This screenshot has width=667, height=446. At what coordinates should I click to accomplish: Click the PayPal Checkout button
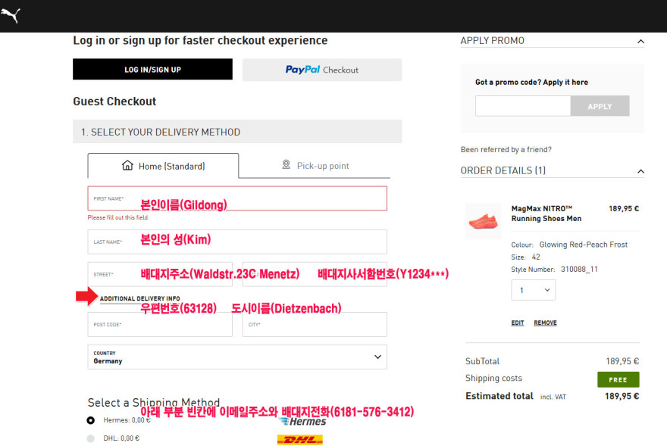pyautogui.click(x=322, y=70)
